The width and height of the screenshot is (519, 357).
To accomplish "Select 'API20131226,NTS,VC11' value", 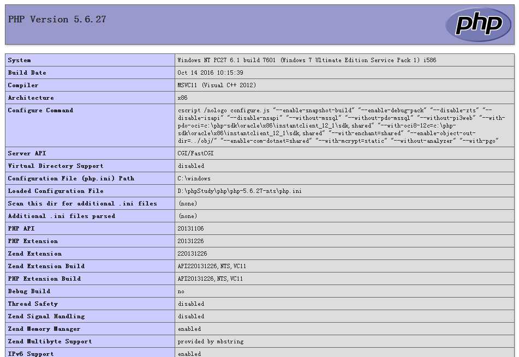I will click(210, 279).
